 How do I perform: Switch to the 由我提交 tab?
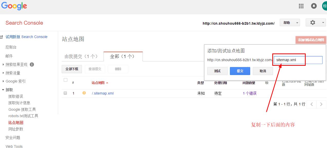[x=81, y=57]
